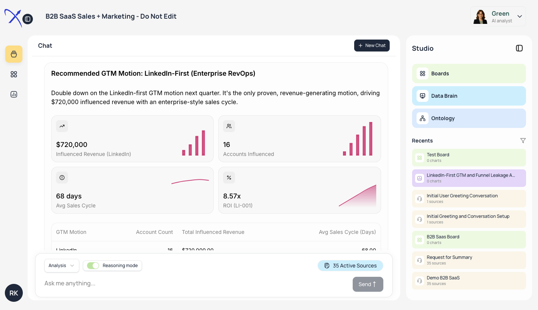Expand the Green AI analyst dropdown

(x=519, y=16)
